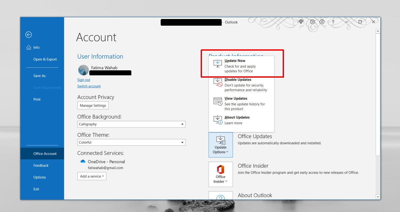Click the Update Now download icon

(218, 63)
